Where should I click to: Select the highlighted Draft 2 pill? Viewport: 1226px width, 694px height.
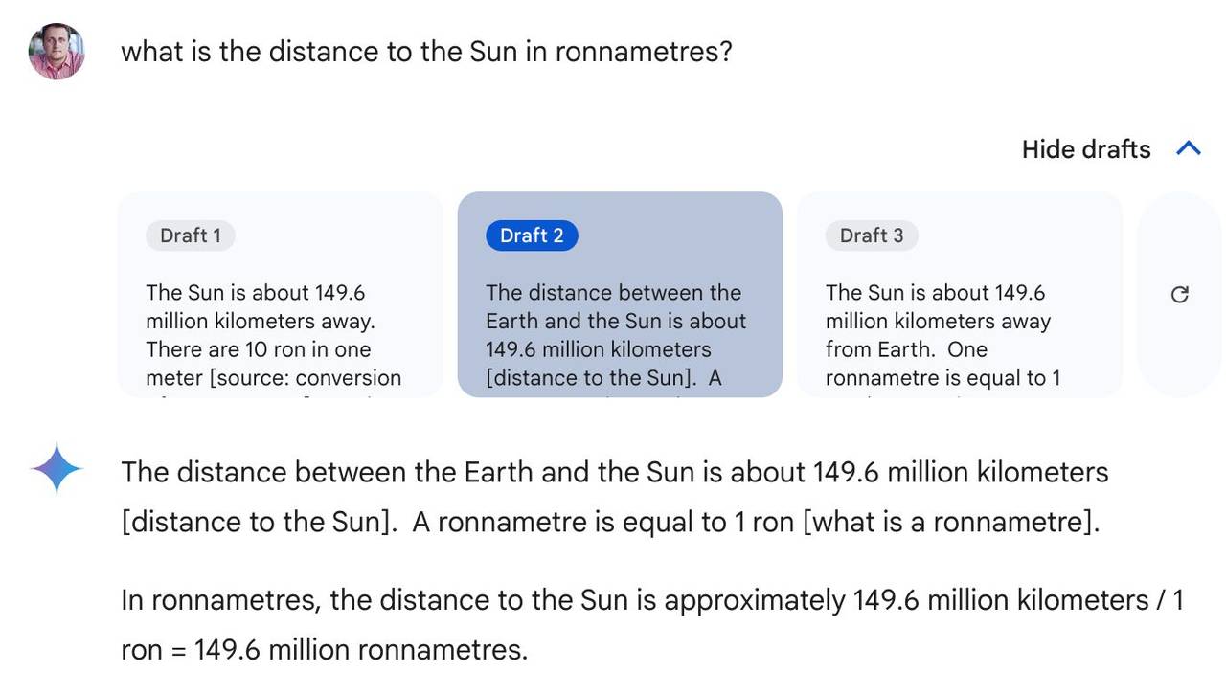click(532, 235)
